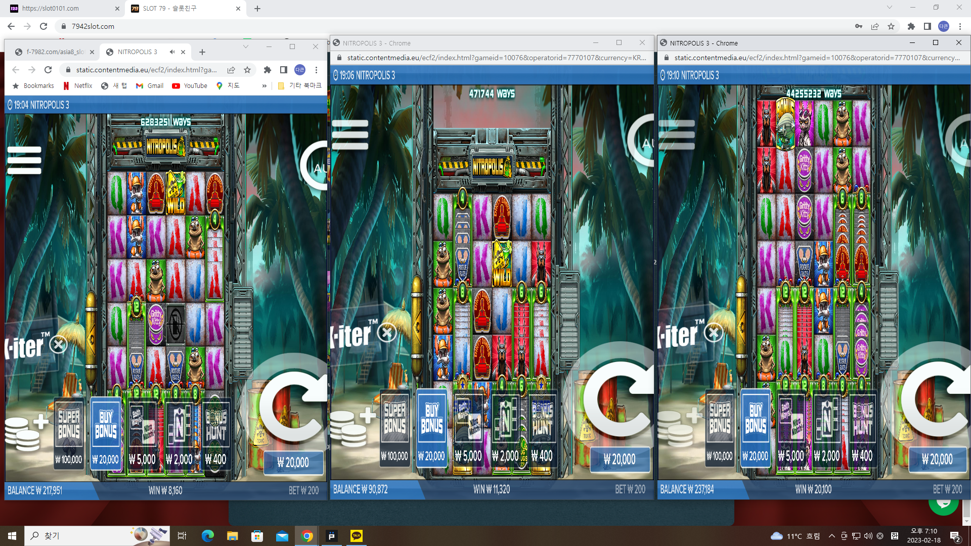The width and height of the screenshot is (971, 546).
Task: Choose the ₩2,000 feature in right game
Action: click(x=827, y=429)
